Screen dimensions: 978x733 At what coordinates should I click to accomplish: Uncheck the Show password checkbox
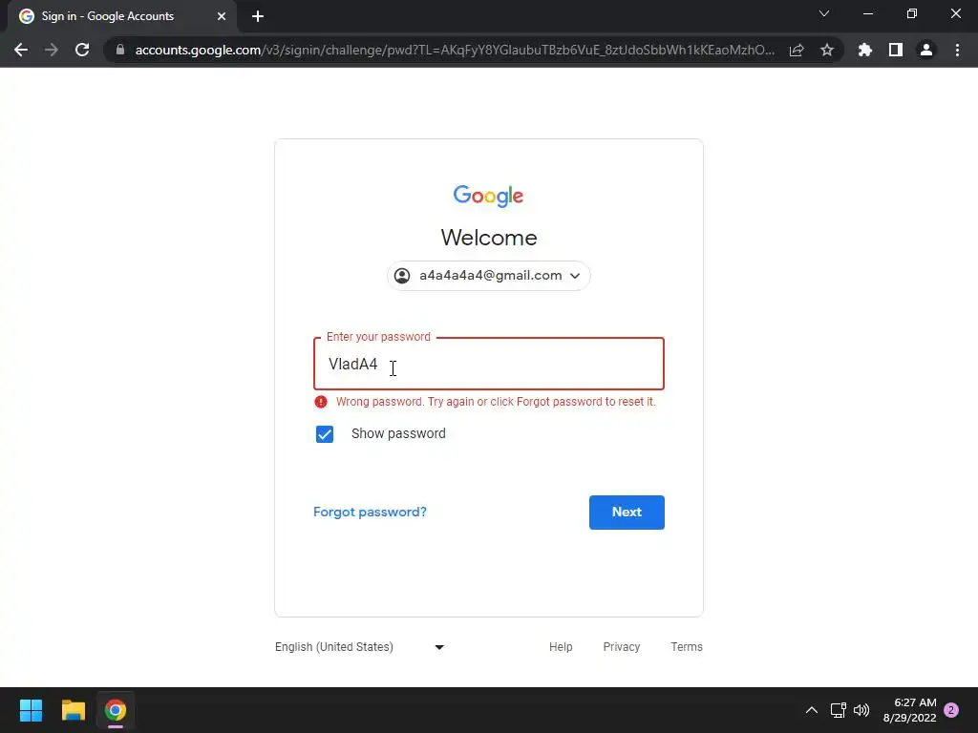click(x=325, y=434)
